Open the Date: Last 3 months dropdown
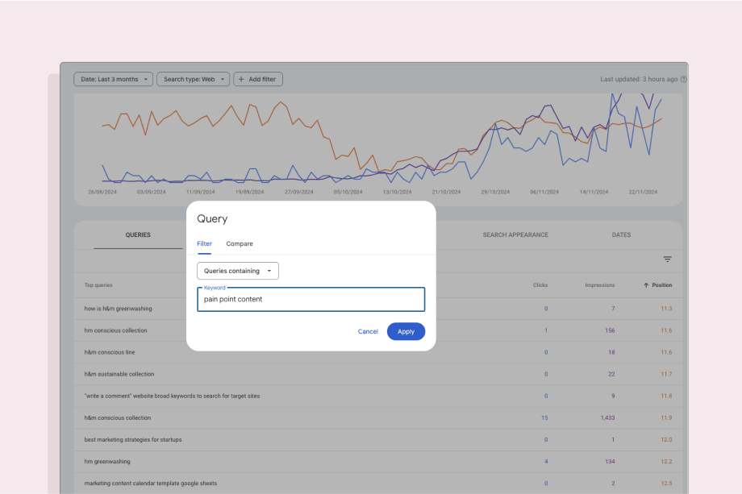The width and height of the screenshot is (742, 494). [x=113, y=79]
